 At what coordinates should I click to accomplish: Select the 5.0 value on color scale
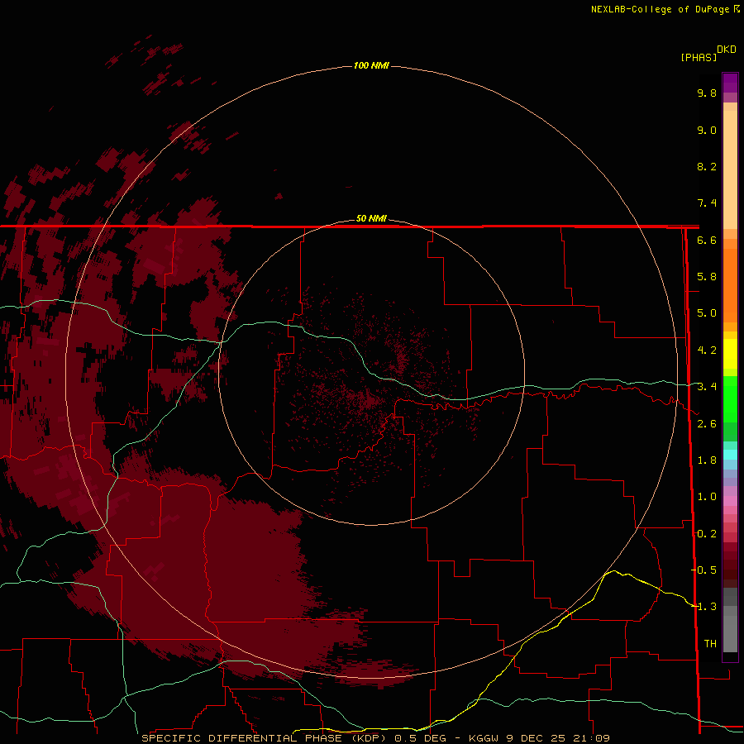(707, 313)
